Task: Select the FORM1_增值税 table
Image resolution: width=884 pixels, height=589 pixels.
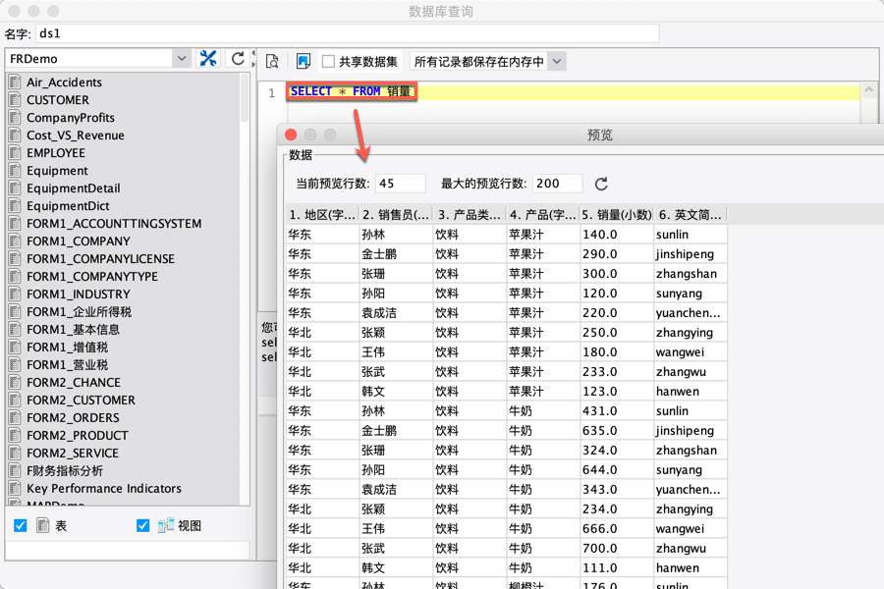Action: pos(67,348)
